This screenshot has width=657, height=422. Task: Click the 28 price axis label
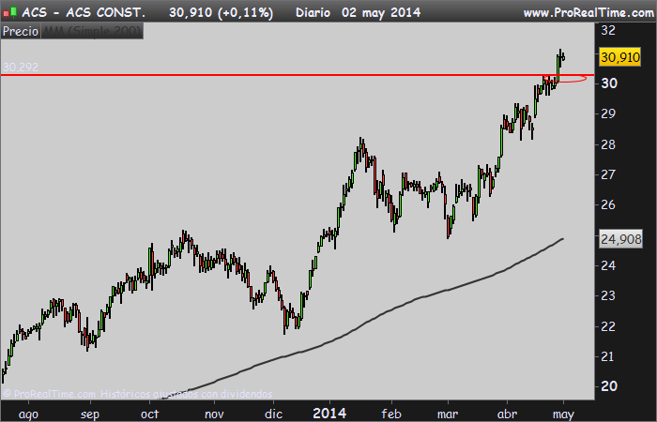click(608, 144)
